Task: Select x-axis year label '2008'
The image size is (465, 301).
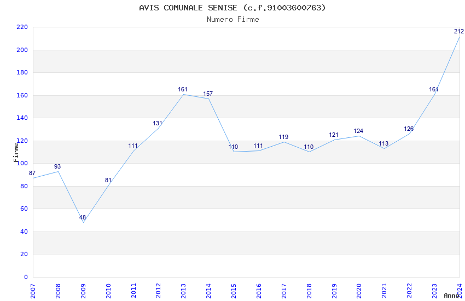Action: coord(58,291)
